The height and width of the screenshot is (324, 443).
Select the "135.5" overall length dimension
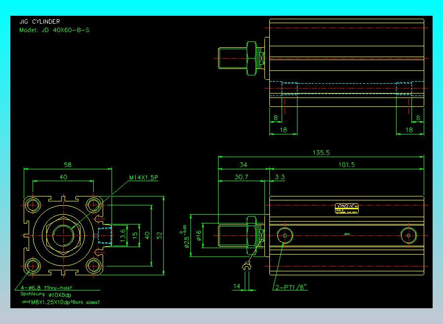[x=321, y=153]
